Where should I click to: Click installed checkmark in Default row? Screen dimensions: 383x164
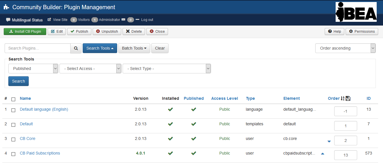[171, 124]
